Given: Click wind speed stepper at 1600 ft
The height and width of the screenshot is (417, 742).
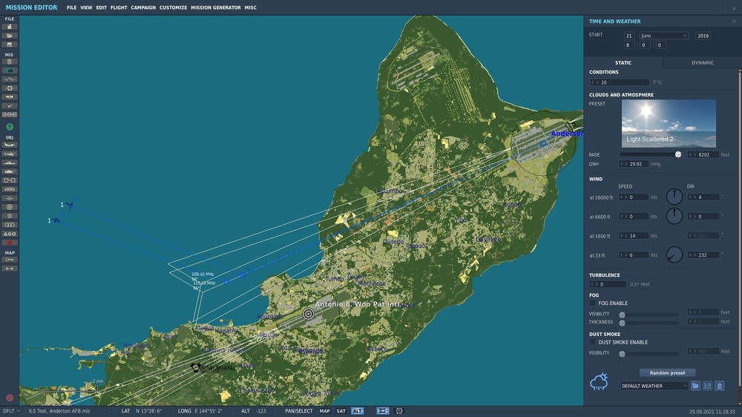Looking at the screenshot, I should point(633,236).
